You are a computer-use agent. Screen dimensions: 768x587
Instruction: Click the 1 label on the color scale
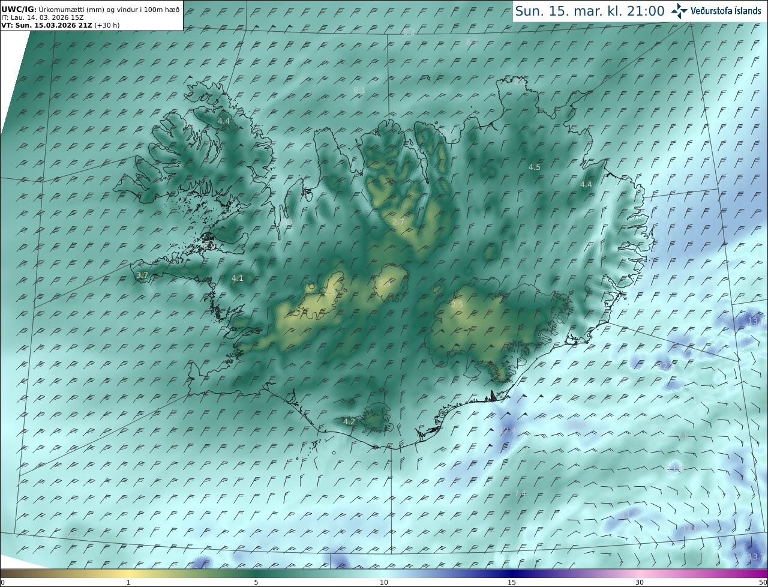(128, 582)
